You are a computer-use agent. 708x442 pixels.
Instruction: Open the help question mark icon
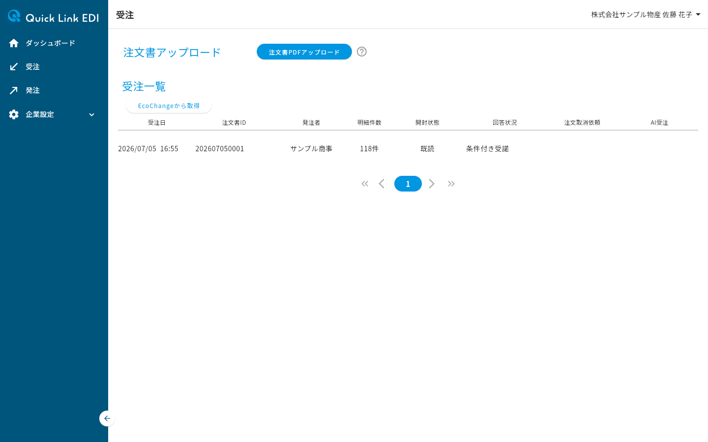coord(362,52)
